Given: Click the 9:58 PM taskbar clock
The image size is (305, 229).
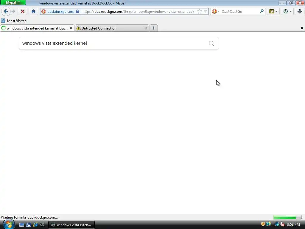Looking at the screenshot, I should click(x=293, y=225).
